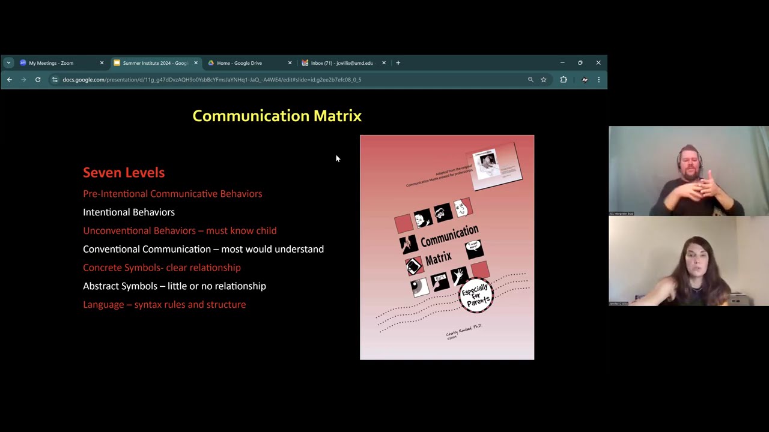Go forward to next page
The height and width of the screenshot is (432, 769).
click(x=23, y=79)
